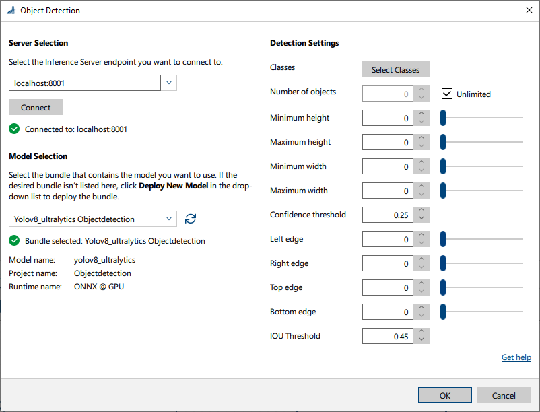Click the Connect button

pos(36,108)
